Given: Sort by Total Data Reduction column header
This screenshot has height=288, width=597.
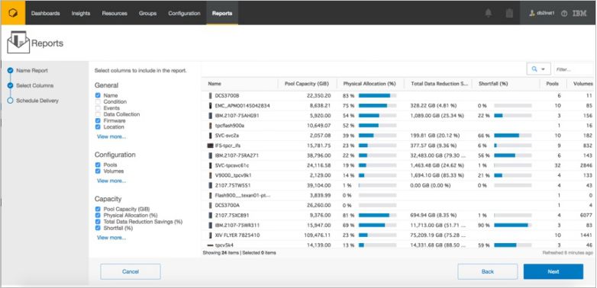Looking at the screenshot, I should point(439,84).
